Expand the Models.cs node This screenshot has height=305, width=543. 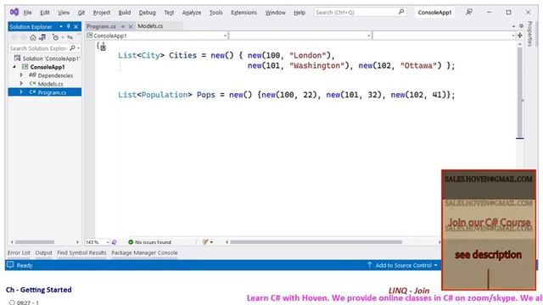(x=21, y=84)
